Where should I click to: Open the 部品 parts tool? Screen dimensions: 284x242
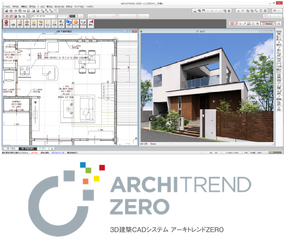61,23
